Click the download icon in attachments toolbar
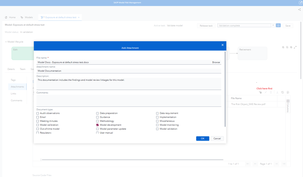This screenshot has height=177, width=303. coord(277,93)
